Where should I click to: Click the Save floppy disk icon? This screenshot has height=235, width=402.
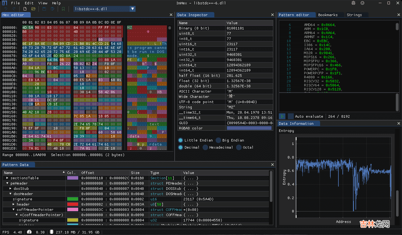pos(44,9)
